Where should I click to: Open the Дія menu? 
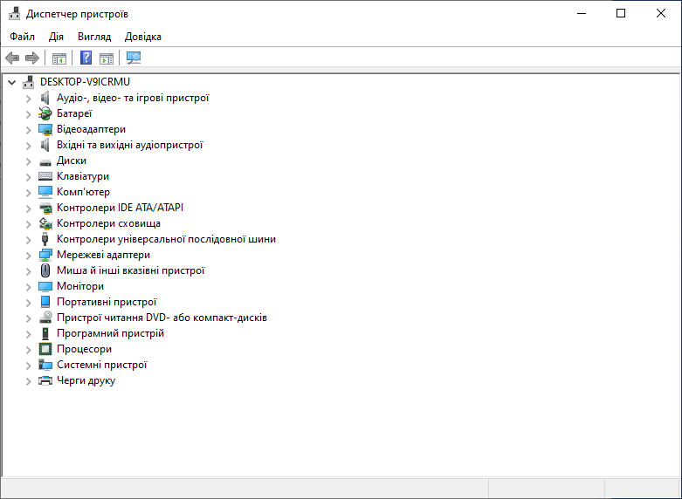56,37
